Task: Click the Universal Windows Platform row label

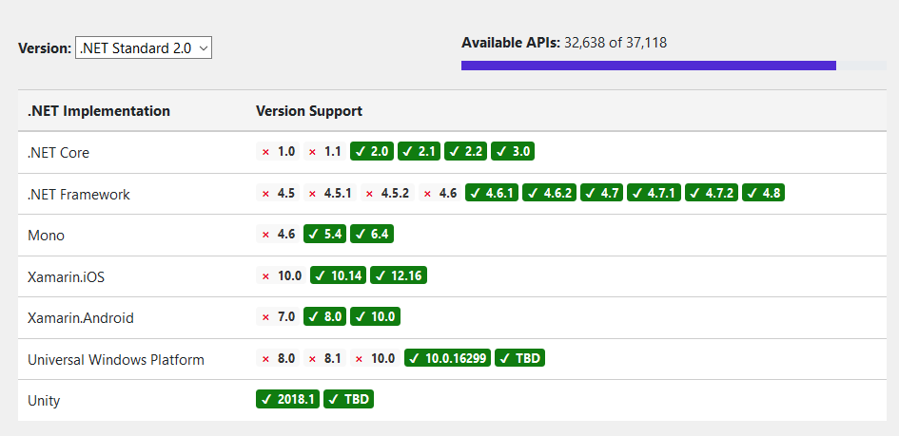Action: (x=116, y=360)
